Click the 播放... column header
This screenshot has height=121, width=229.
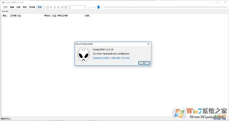point(5,16)
